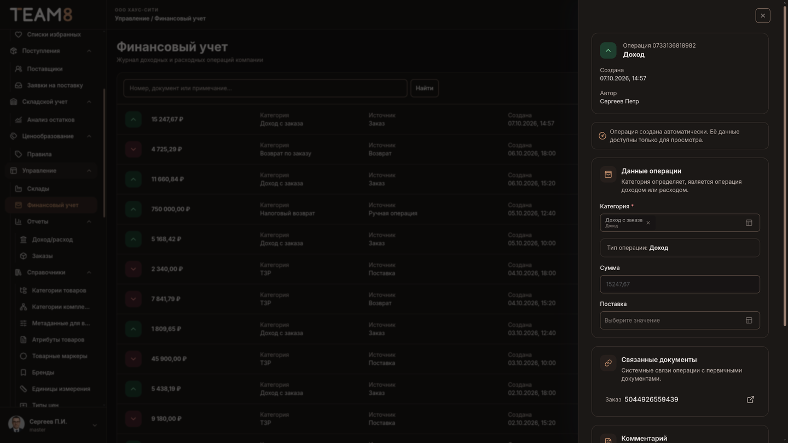
Task: Collapse the Справочники sidebar group
Action: pos(89,272)
